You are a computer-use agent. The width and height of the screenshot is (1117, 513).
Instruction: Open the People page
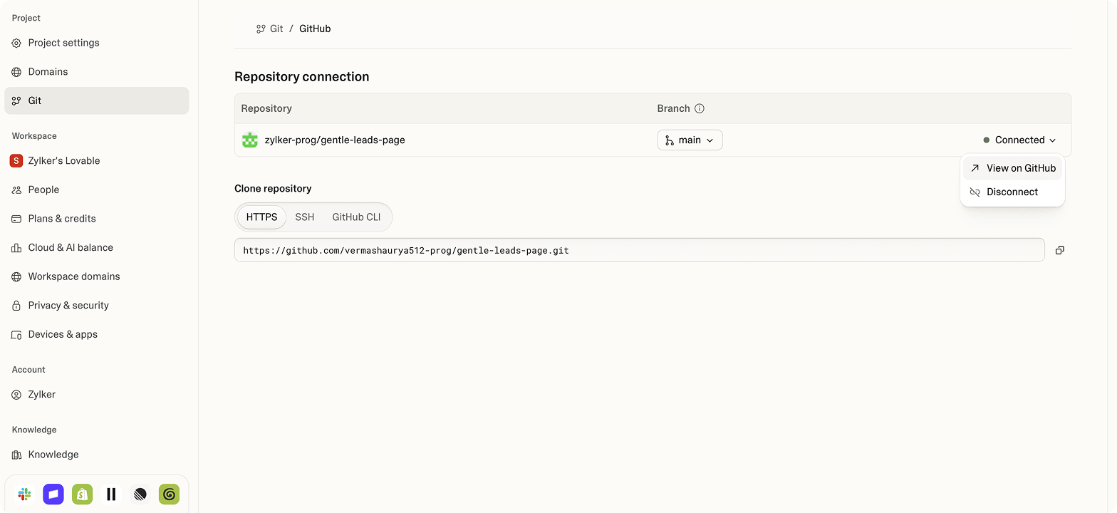point(97,190)
